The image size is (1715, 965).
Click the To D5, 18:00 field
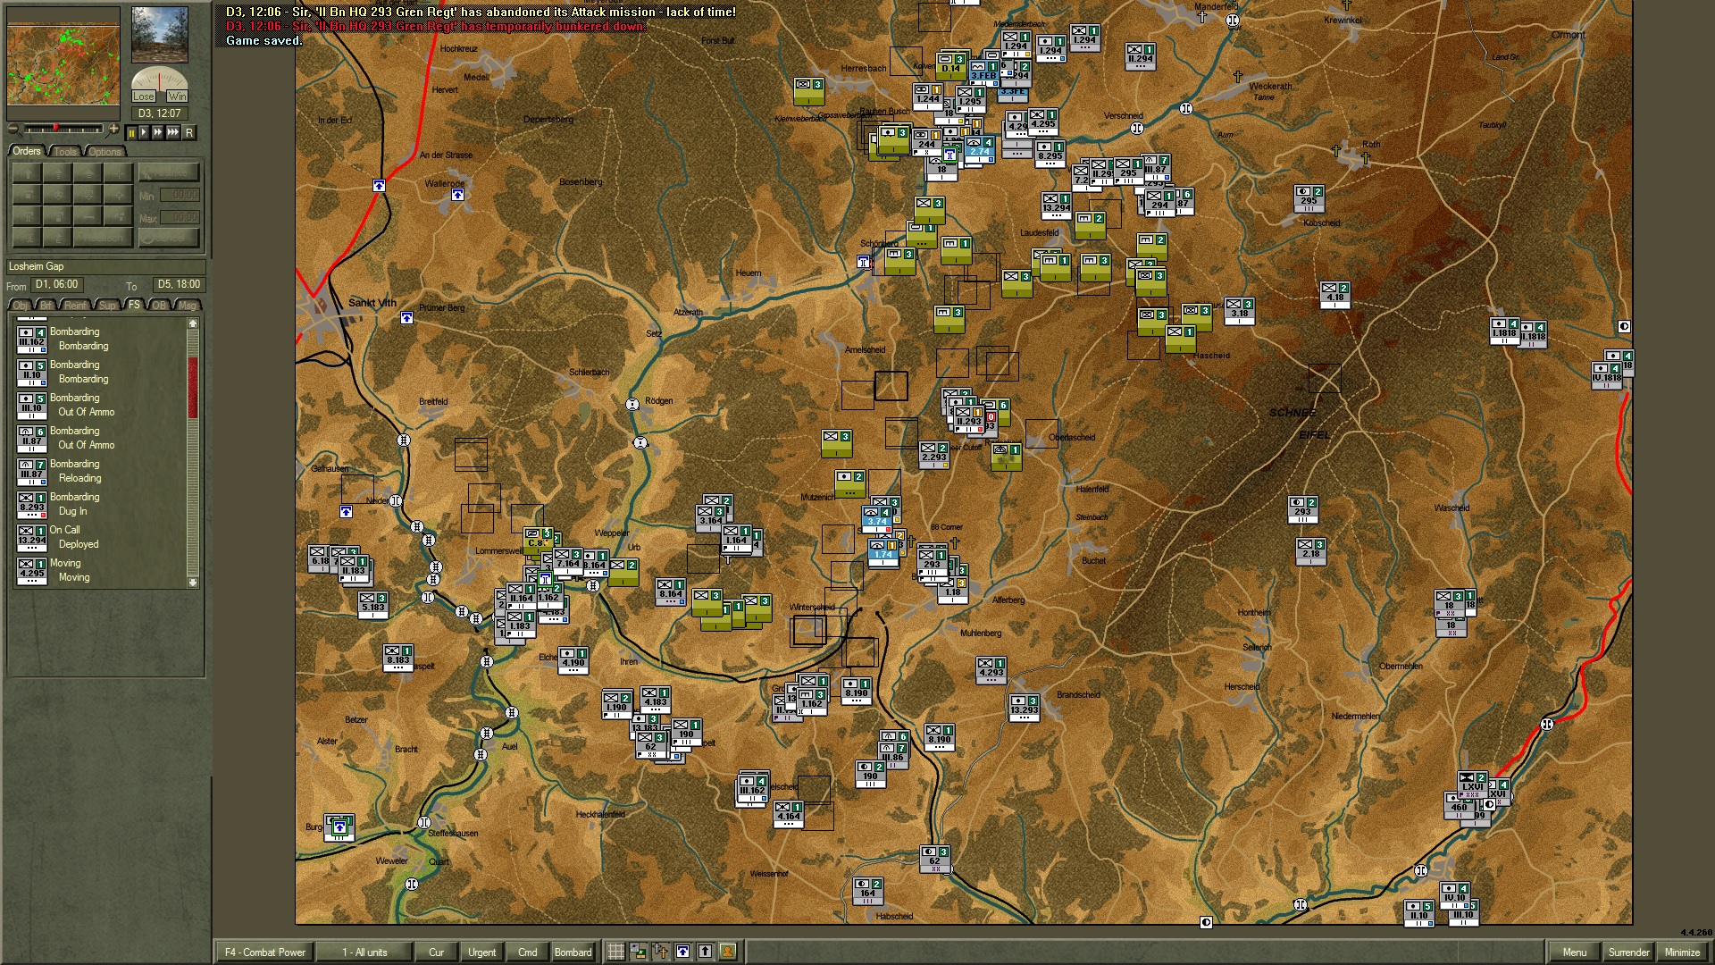178,285
